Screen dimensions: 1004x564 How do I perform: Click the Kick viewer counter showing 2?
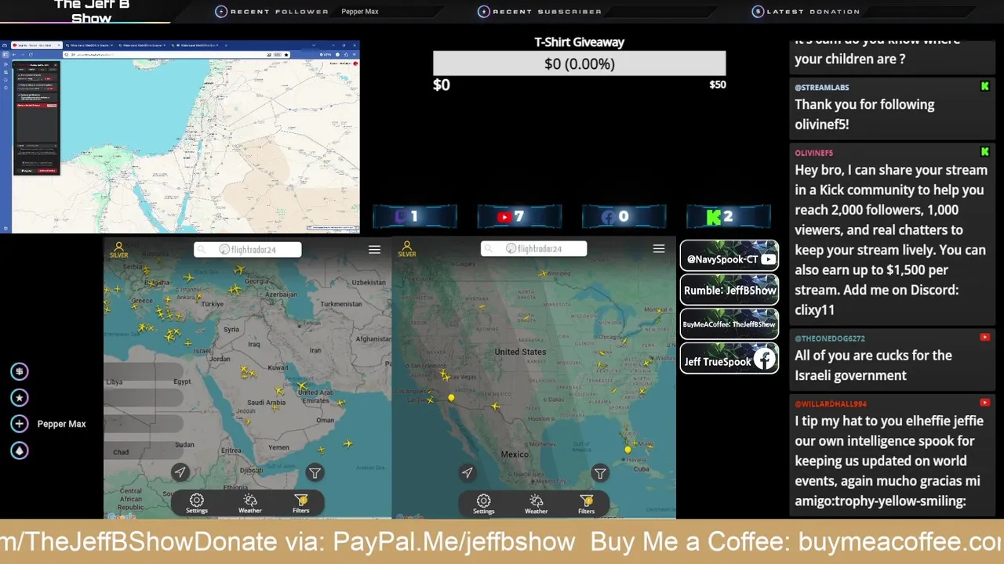click(729, 217)
